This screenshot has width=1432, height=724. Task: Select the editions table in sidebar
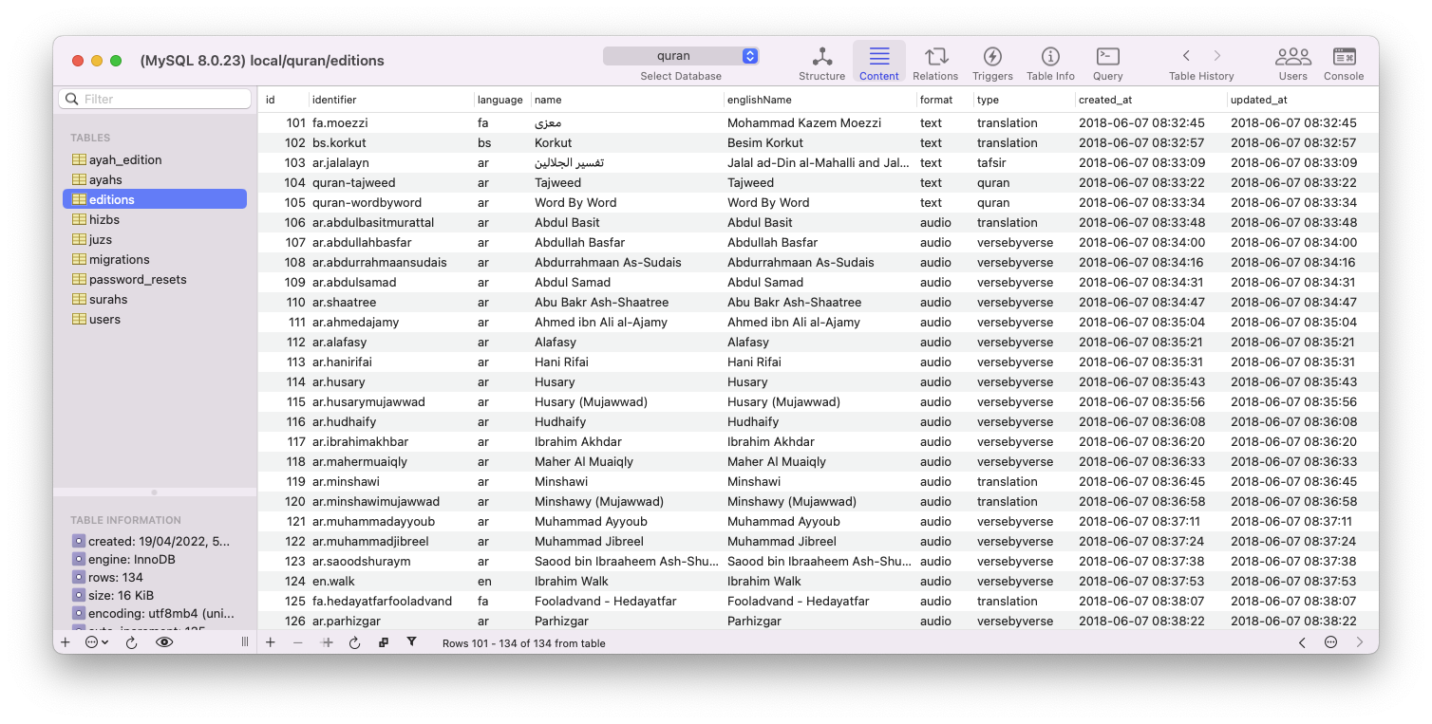155,199
